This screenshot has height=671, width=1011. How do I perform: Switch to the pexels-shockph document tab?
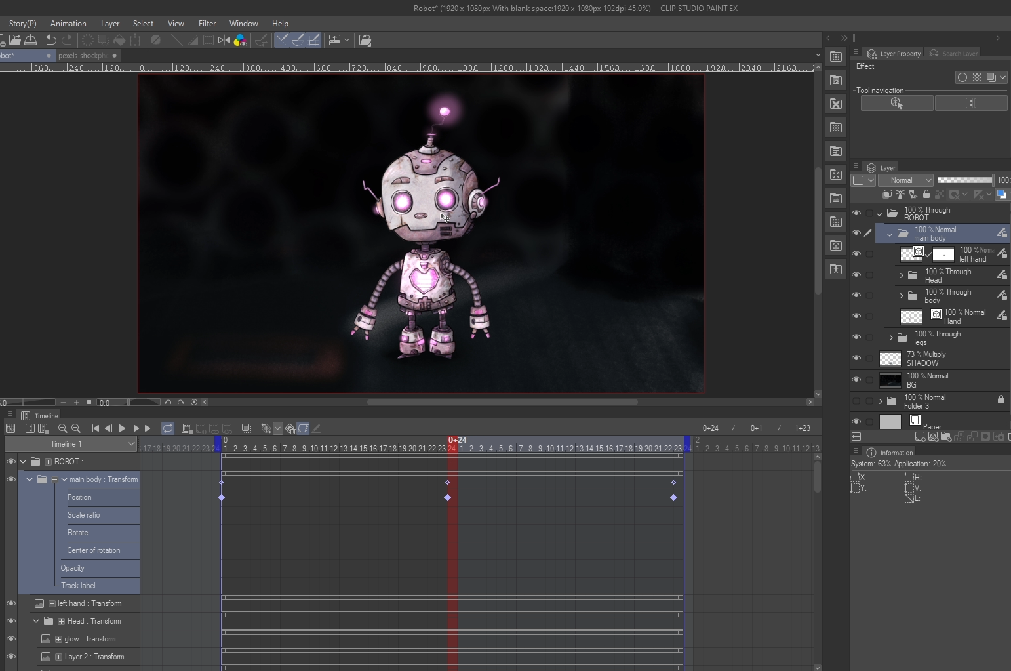(82, 56)
